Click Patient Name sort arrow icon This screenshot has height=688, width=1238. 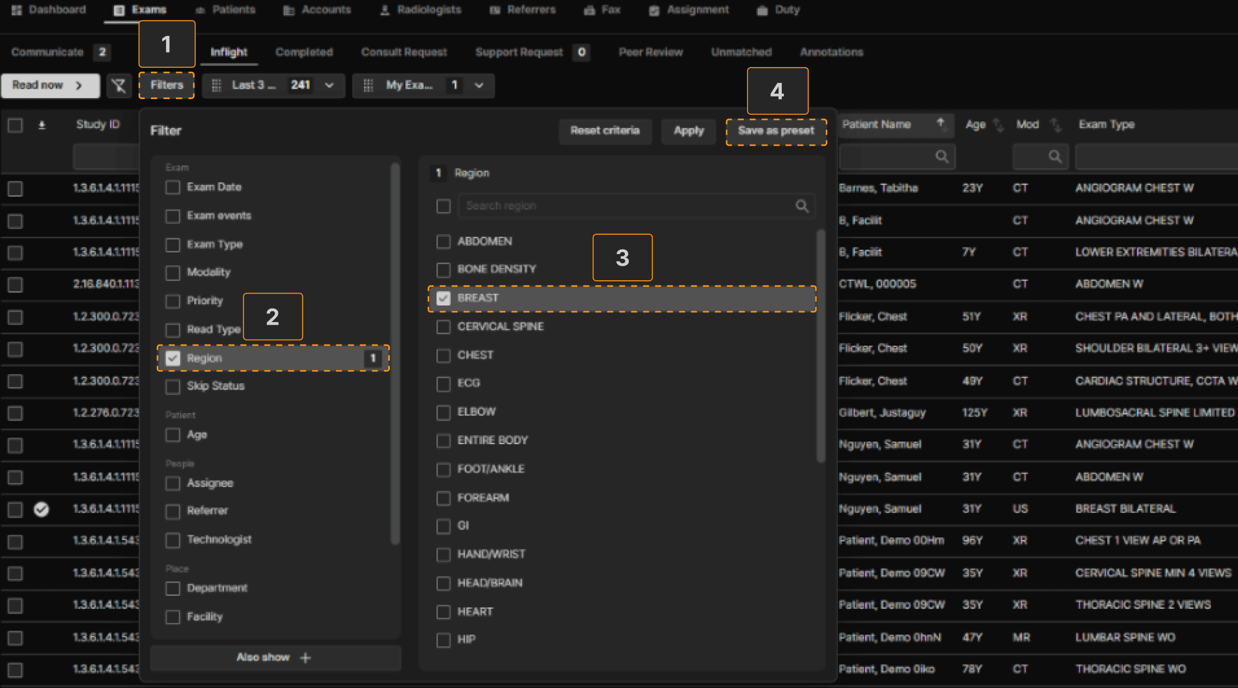(940, 124)
